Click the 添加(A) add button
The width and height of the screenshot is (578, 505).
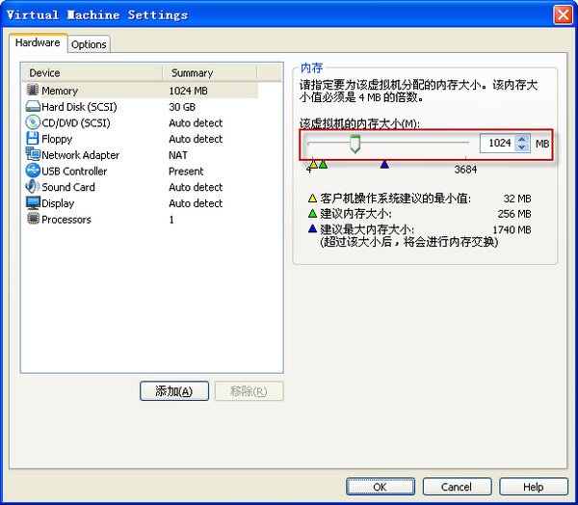pyautogui.click(x=174, y=391)
